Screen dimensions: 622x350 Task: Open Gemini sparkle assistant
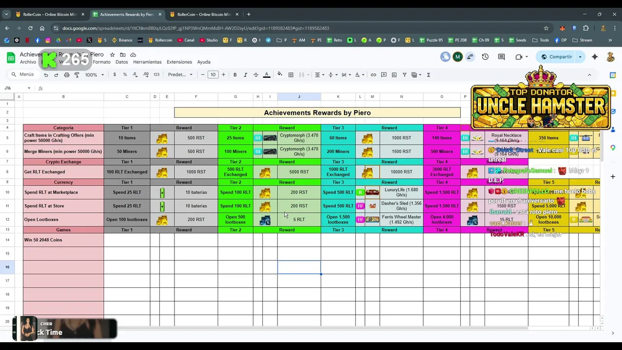595,57
